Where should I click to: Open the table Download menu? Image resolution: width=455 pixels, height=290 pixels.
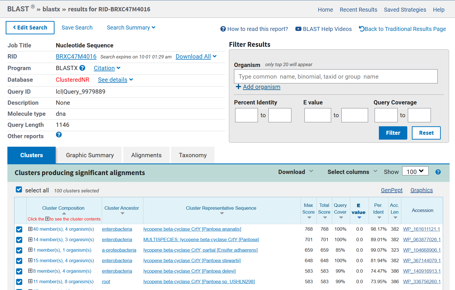point(296,172)
